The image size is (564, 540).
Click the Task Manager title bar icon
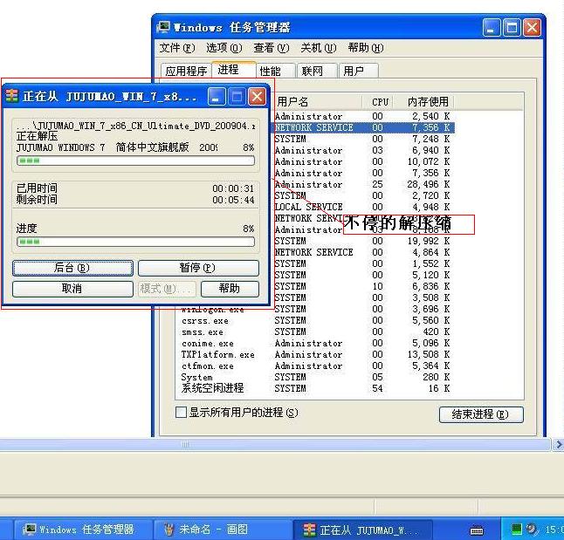coord(163,27)
